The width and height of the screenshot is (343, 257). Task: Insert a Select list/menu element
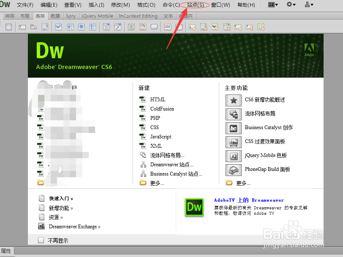[x=106, y=27]
